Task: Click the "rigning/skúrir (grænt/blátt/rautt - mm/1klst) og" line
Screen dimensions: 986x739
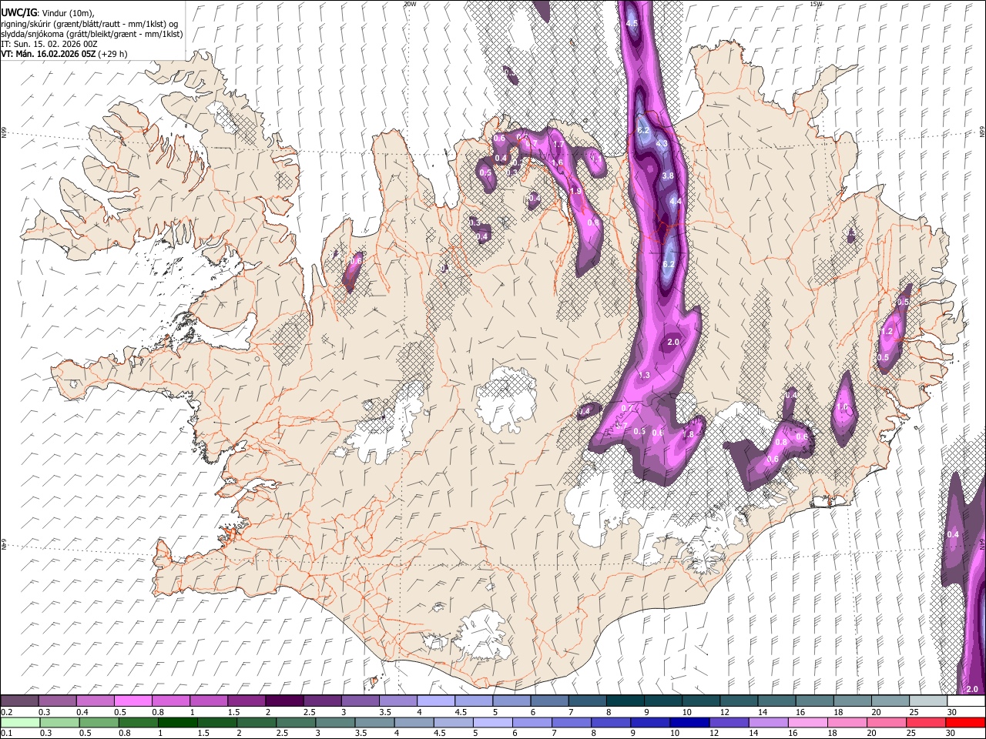Action: 89,23
